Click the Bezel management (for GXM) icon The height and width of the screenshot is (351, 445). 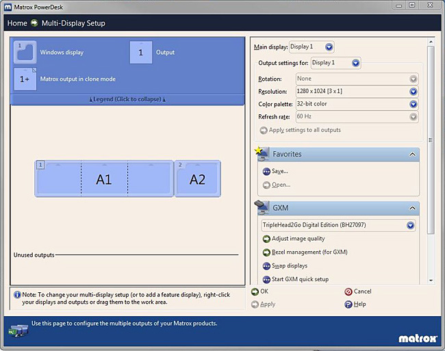(266, 252)
